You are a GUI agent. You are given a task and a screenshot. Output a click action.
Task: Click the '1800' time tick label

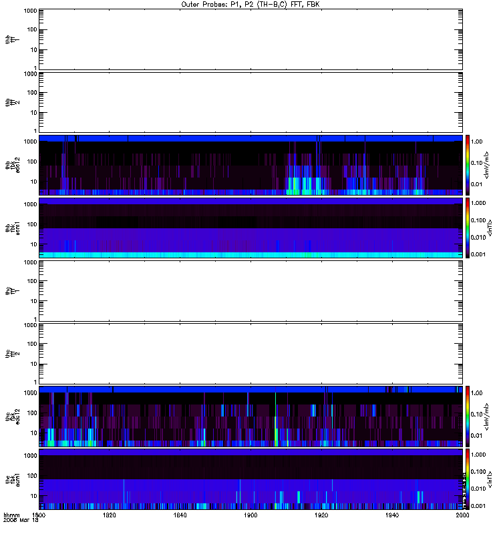pyautogui.click(x=39, y=515)
